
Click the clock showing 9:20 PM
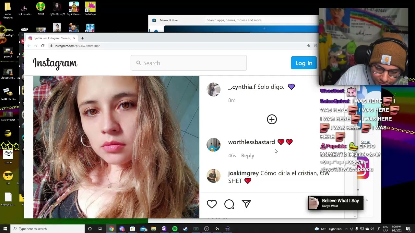(397, 229)
